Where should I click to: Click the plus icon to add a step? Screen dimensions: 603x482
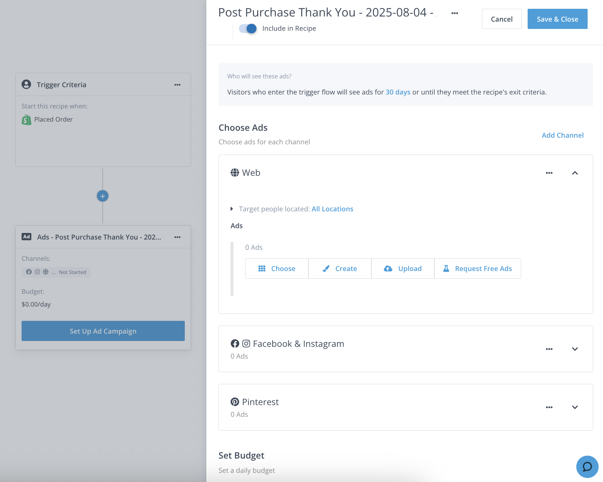point(102,196)
